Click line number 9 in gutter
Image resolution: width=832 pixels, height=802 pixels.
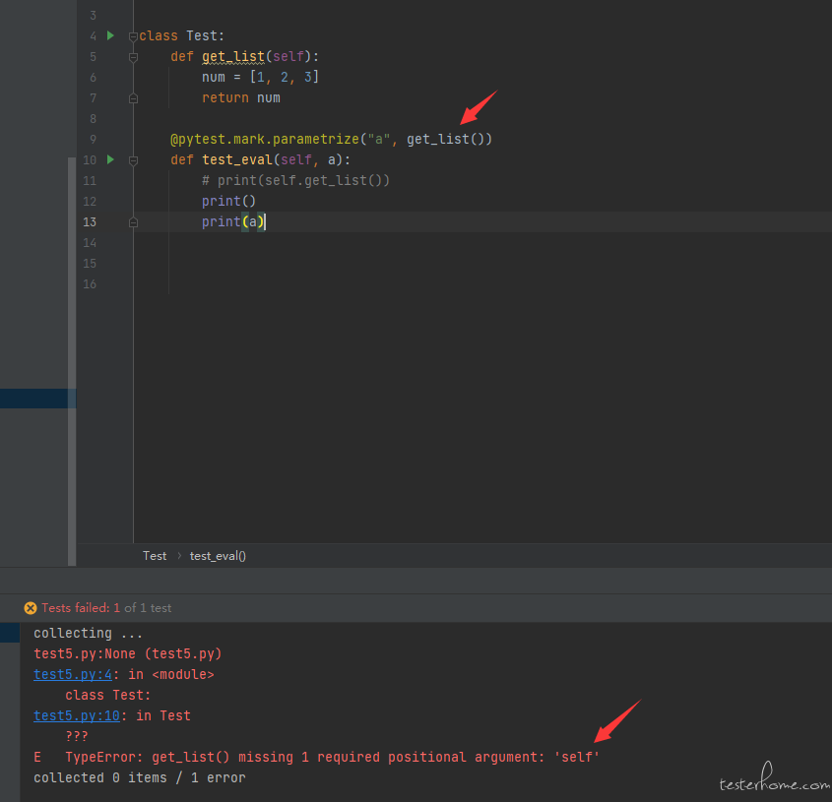coord(93,139)
